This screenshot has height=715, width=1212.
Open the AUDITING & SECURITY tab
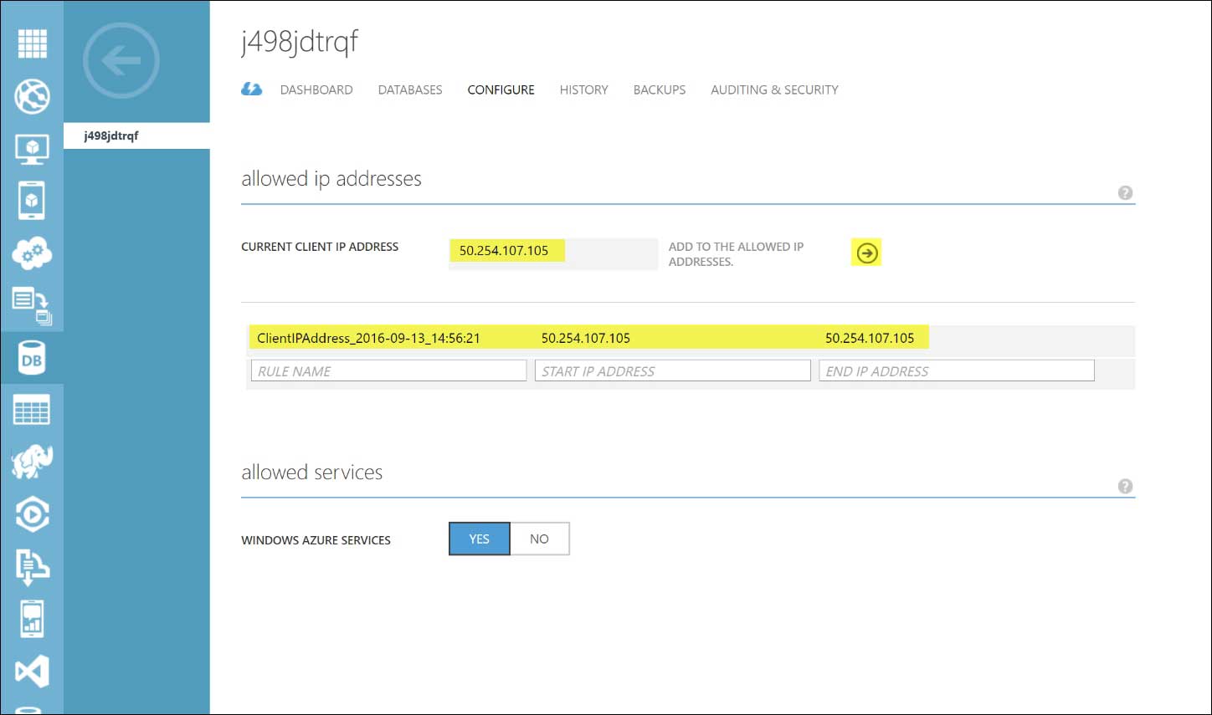[x=773, y=89]
